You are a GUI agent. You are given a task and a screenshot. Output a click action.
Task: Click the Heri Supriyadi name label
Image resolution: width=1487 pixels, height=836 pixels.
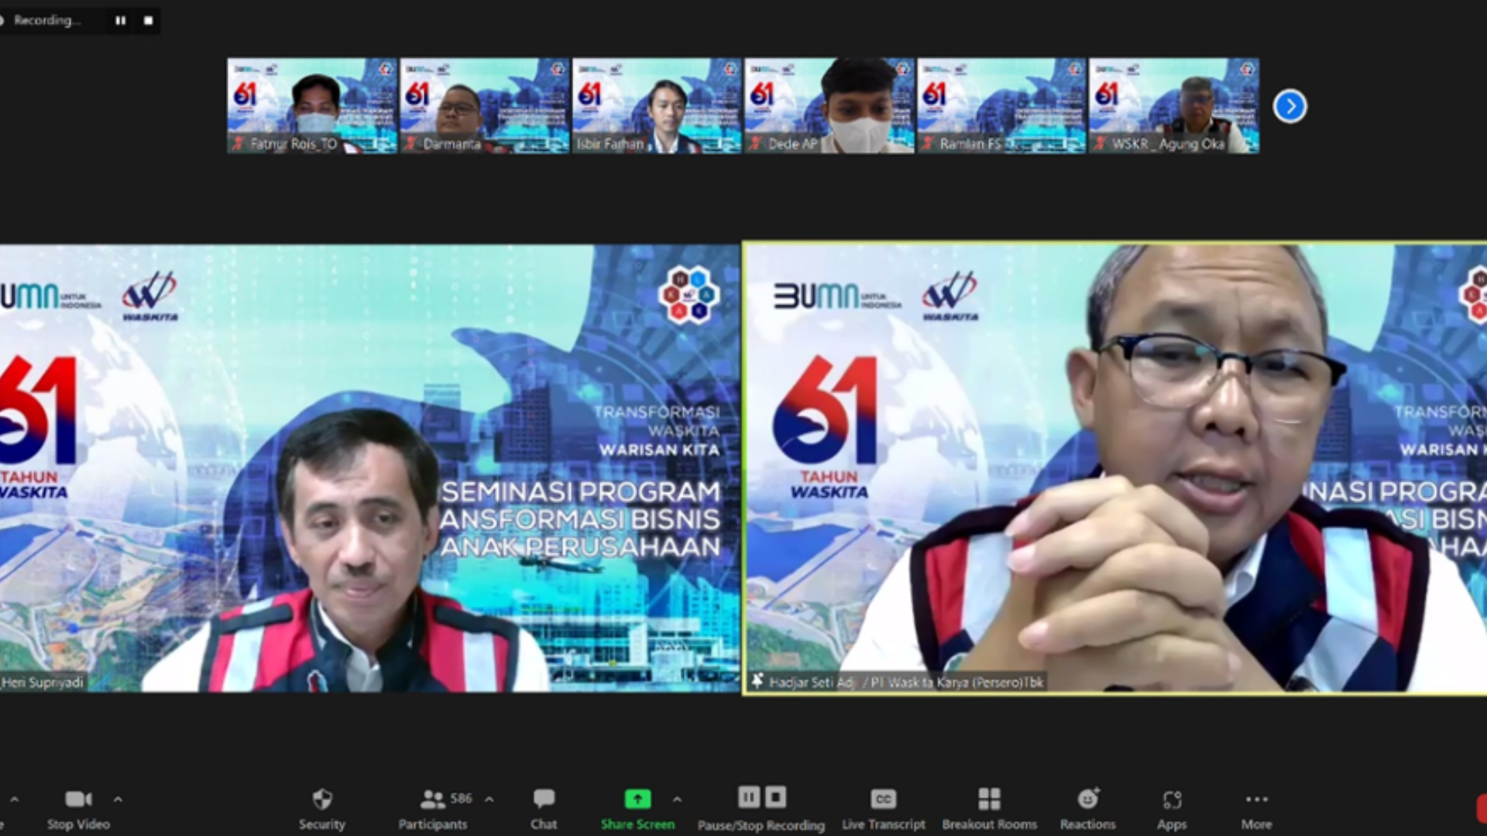(x=43, y=682)
